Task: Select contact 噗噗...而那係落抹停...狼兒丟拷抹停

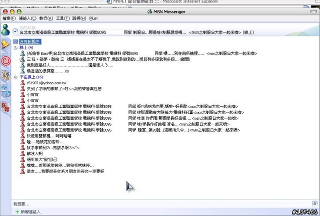Action: (x=60, y=165)
